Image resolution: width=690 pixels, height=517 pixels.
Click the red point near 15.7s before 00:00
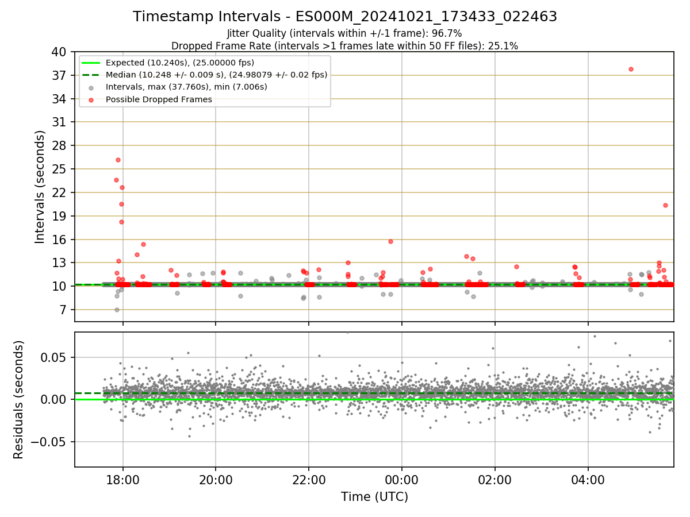click(x=390, y=241)
